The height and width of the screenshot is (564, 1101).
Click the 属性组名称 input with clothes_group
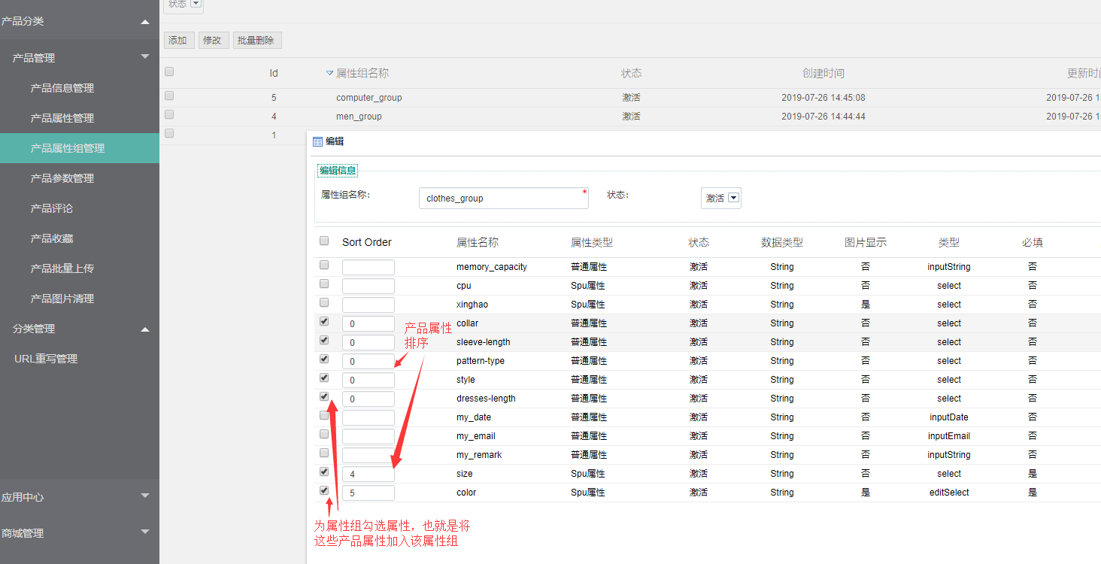503,199
